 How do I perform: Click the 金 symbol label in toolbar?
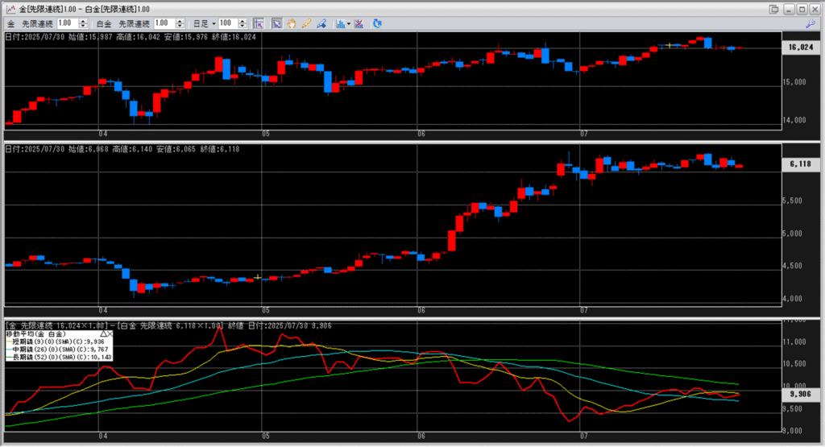pyautogui.click(x=11, y=23)
